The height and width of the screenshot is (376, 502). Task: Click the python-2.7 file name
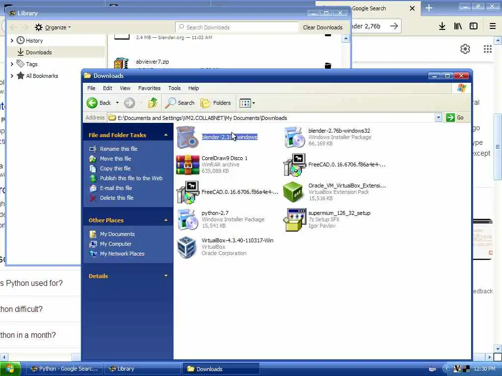(215, 213)
